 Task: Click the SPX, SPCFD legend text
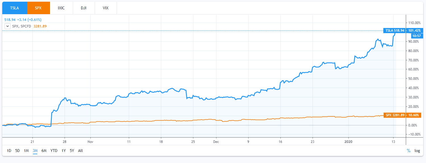tap(22, 26)
